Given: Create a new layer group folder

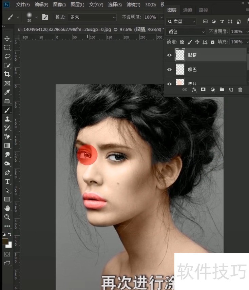Looking at the screenshot, I should [x=222, y=90].
